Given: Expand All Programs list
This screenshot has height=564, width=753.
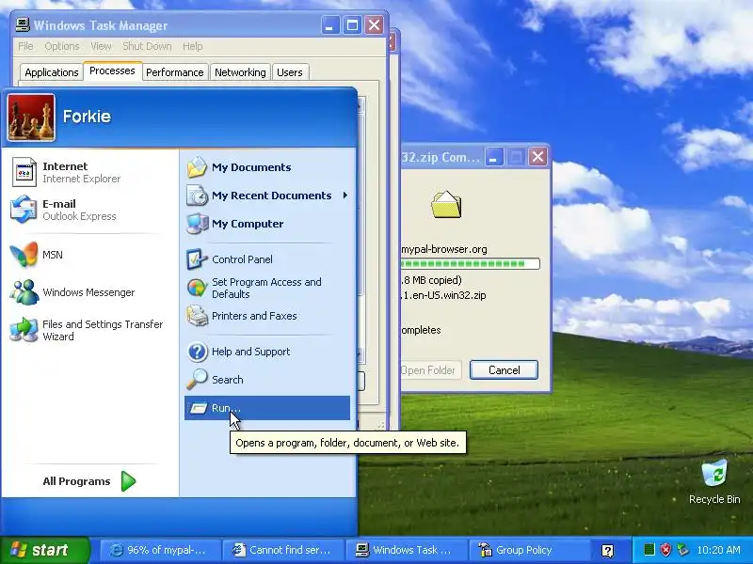Looking at the screenshot, I should click(89, 481).
